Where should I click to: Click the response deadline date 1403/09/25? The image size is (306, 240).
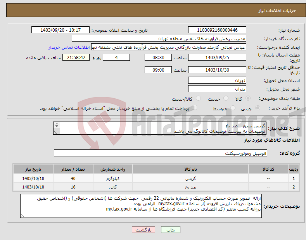point(217,57)
